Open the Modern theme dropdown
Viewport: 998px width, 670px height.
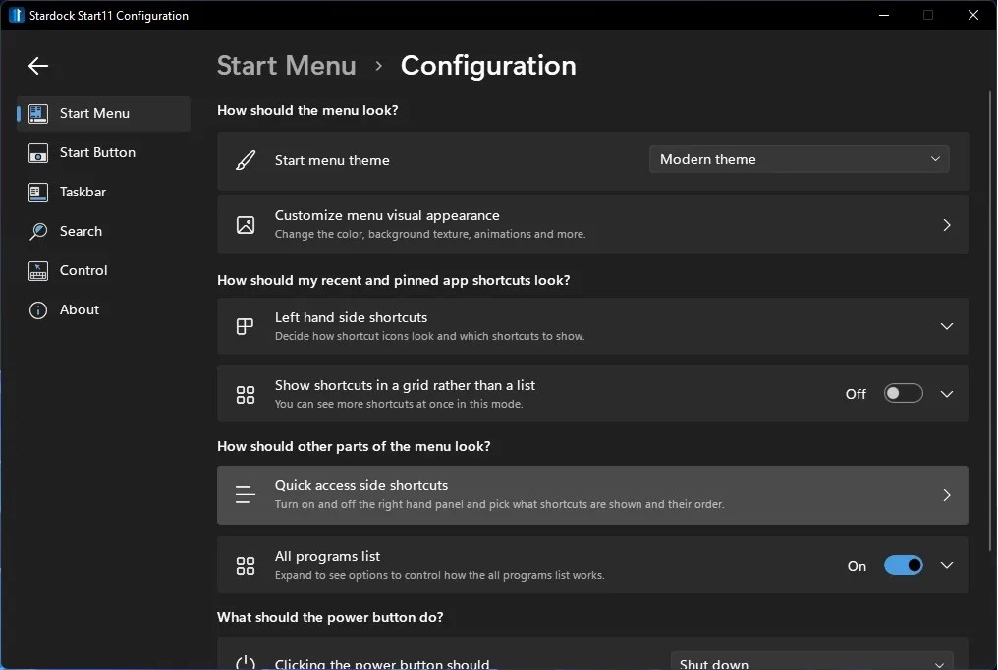coord(800,159)
